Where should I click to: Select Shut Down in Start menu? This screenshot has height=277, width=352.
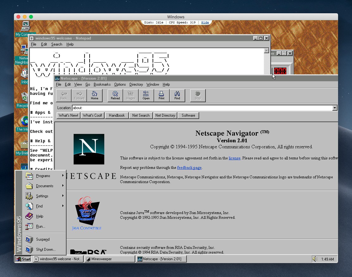pyautogui.click(x=45, y=249)
